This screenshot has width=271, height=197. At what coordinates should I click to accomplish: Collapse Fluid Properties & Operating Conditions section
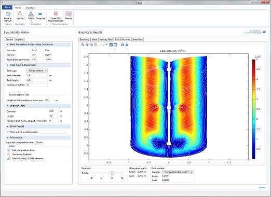(x=8, y=45)
